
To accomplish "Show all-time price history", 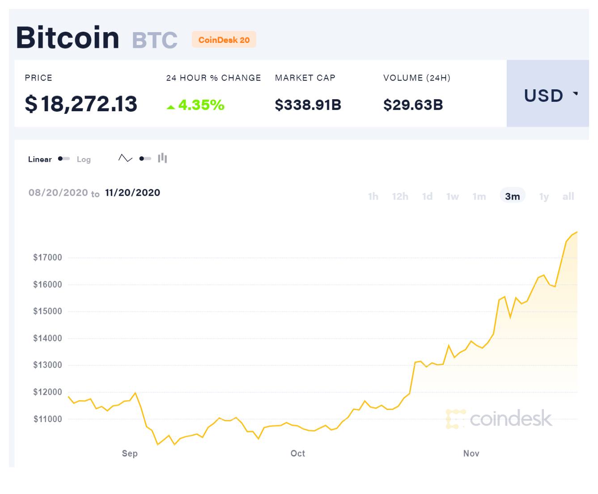I will tap(568, 196).
